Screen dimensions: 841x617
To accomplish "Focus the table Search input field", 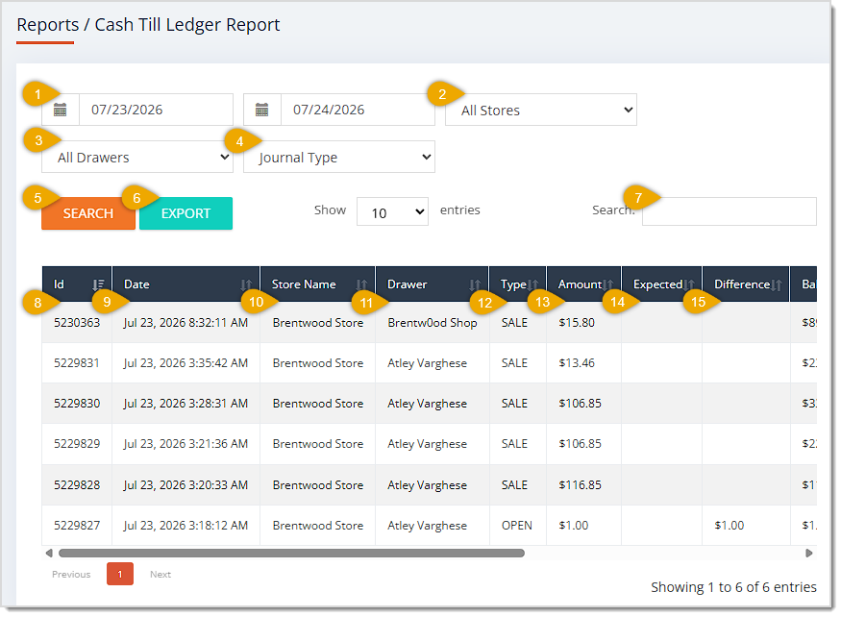I will pyautogui.click(x=730, y=211).
